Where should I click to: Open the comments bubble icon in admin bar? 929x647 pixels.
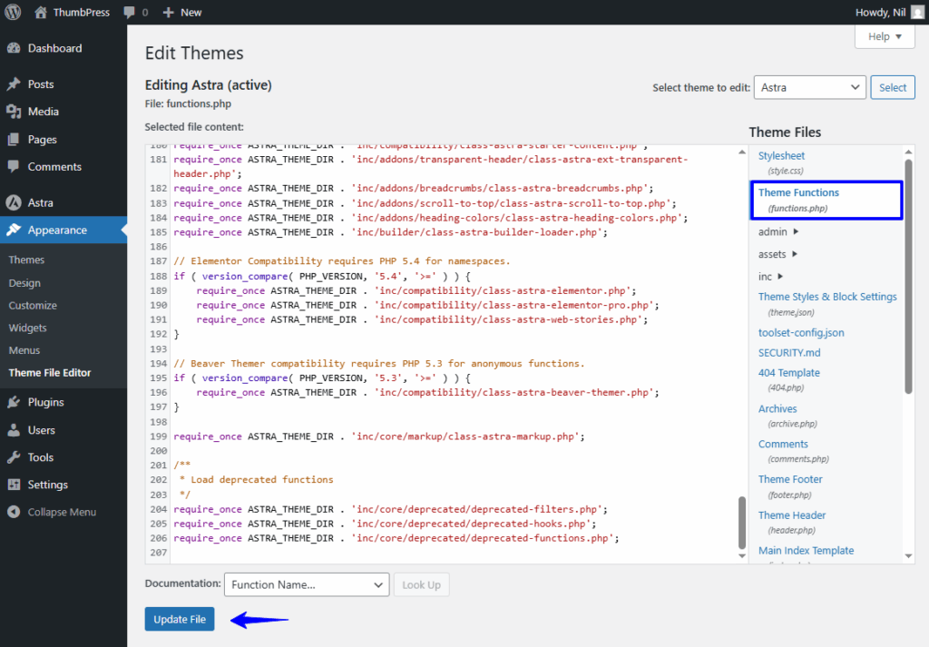(129, 13)
